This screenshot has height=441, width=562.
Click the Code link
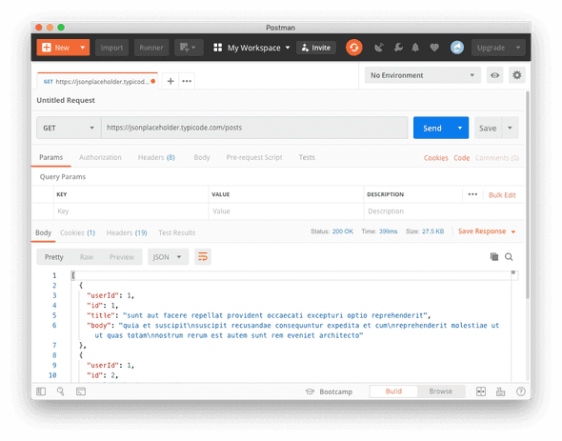click(x=462, y=158)
